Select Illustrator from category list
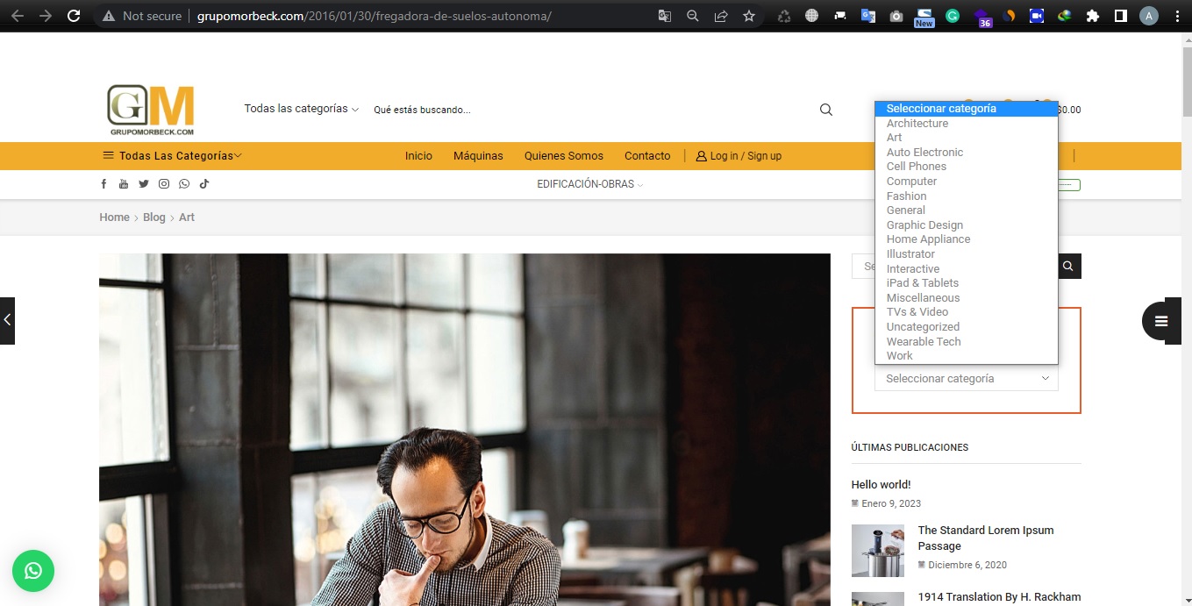Screen dimensions: 1192x606 [x=967, y=254]
